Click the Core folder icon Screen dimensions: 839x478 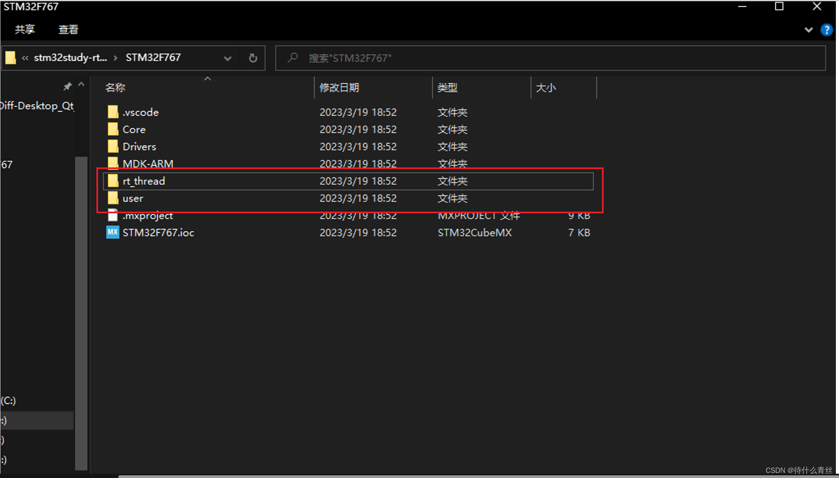coord(113,129)
